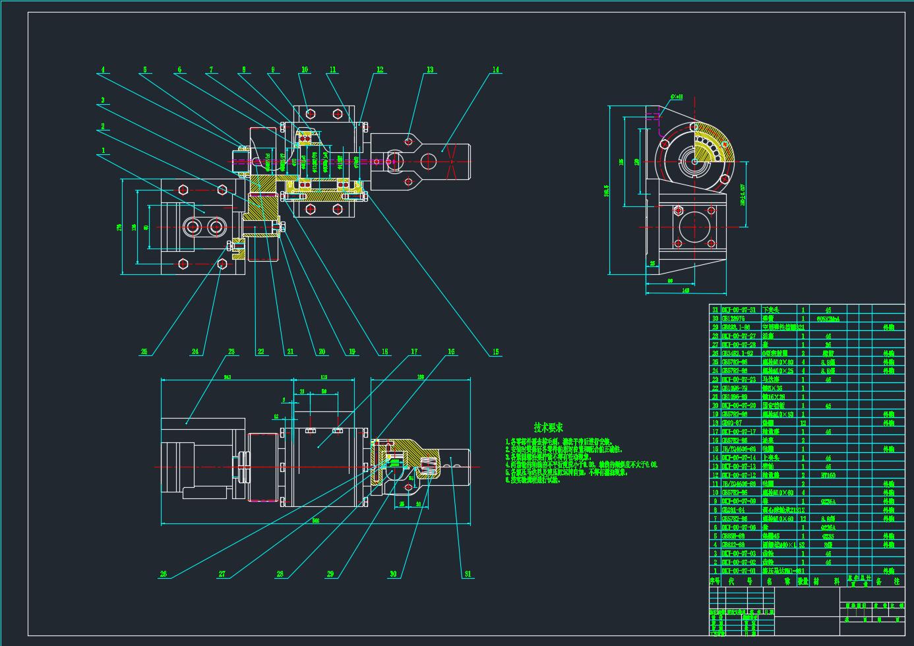Click part callout number 31
This screenshot has height=646, width=914.
pos(468,574)
